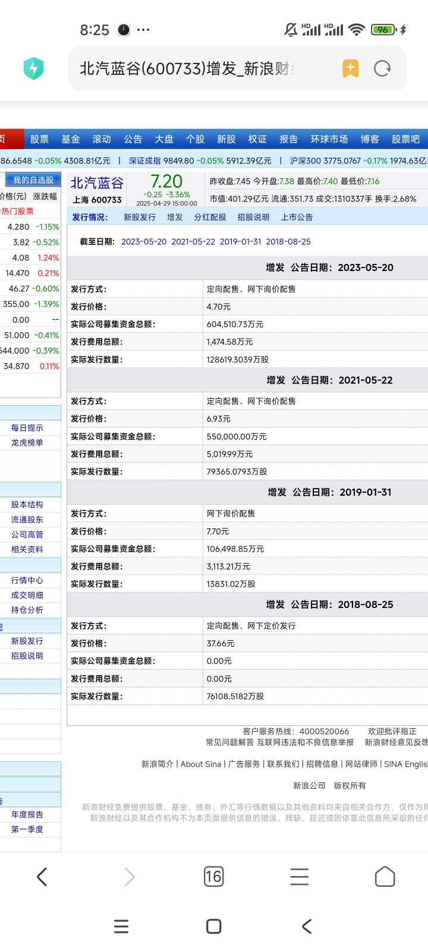Click 互联网违法和不良信息举报 link

coord(306,742)
